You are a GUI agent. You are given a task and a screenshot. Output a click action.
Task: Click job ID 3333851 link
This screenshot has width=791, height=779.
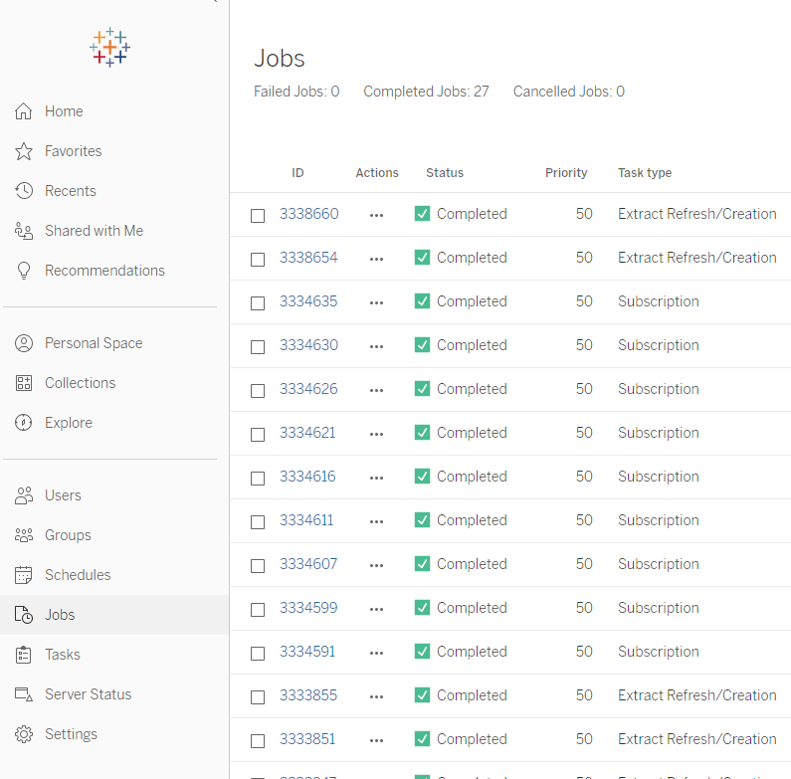click(x=307, y=739)
